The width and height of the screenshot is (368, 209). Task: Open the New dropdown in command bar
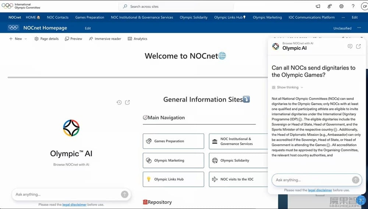click(x=18, y=39)
